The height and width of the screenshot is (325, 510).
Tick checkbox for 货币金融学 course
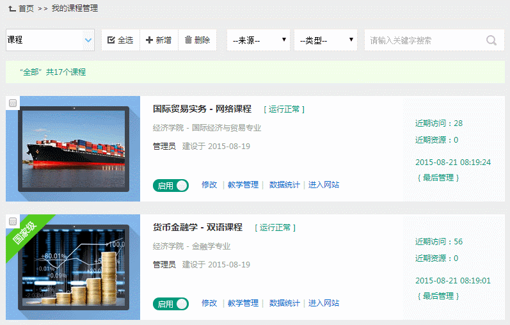12,221
